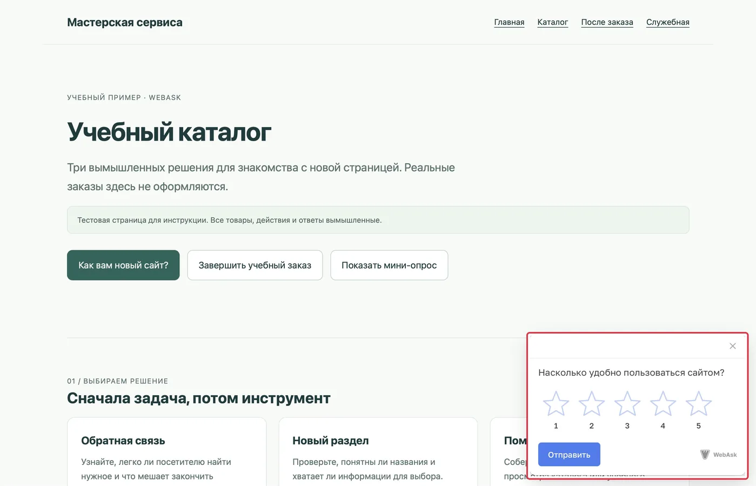The height and width of the screenshot is (486, 756).
Task: Navigate to Служебная in the header
Action: pos(667,22)
